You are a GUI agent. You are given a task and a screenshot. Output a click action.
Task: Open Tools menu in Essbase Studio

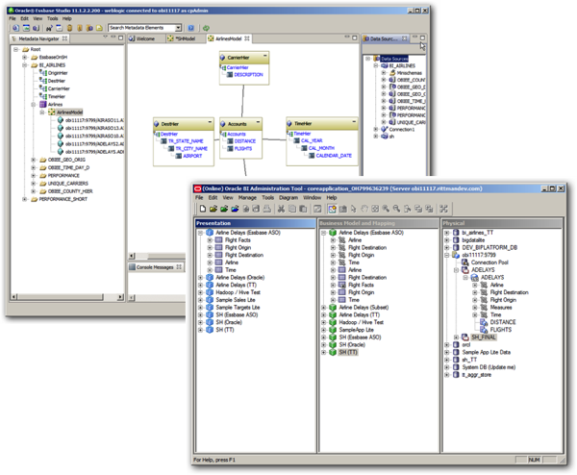(x=52, y=18)
